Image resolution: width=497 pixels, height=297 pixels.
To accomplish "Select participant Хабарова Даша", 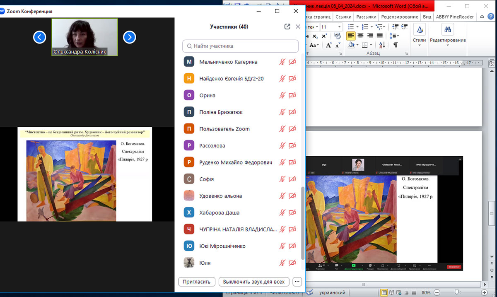I will click(x=241, y=212).
